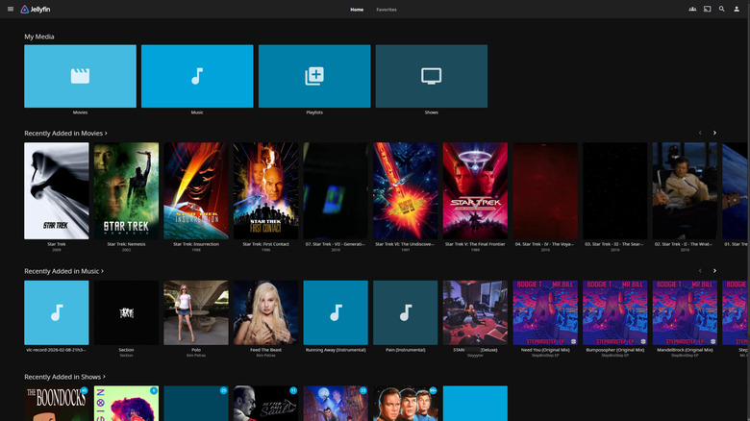Open MandelBrock (Original Mix) album cover
Image resolution: width=750 pixels, height=421 pixels.
685,312
